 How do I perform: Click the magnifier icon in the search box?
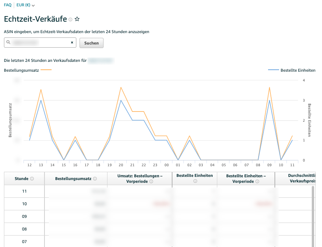tap(9, 43)
